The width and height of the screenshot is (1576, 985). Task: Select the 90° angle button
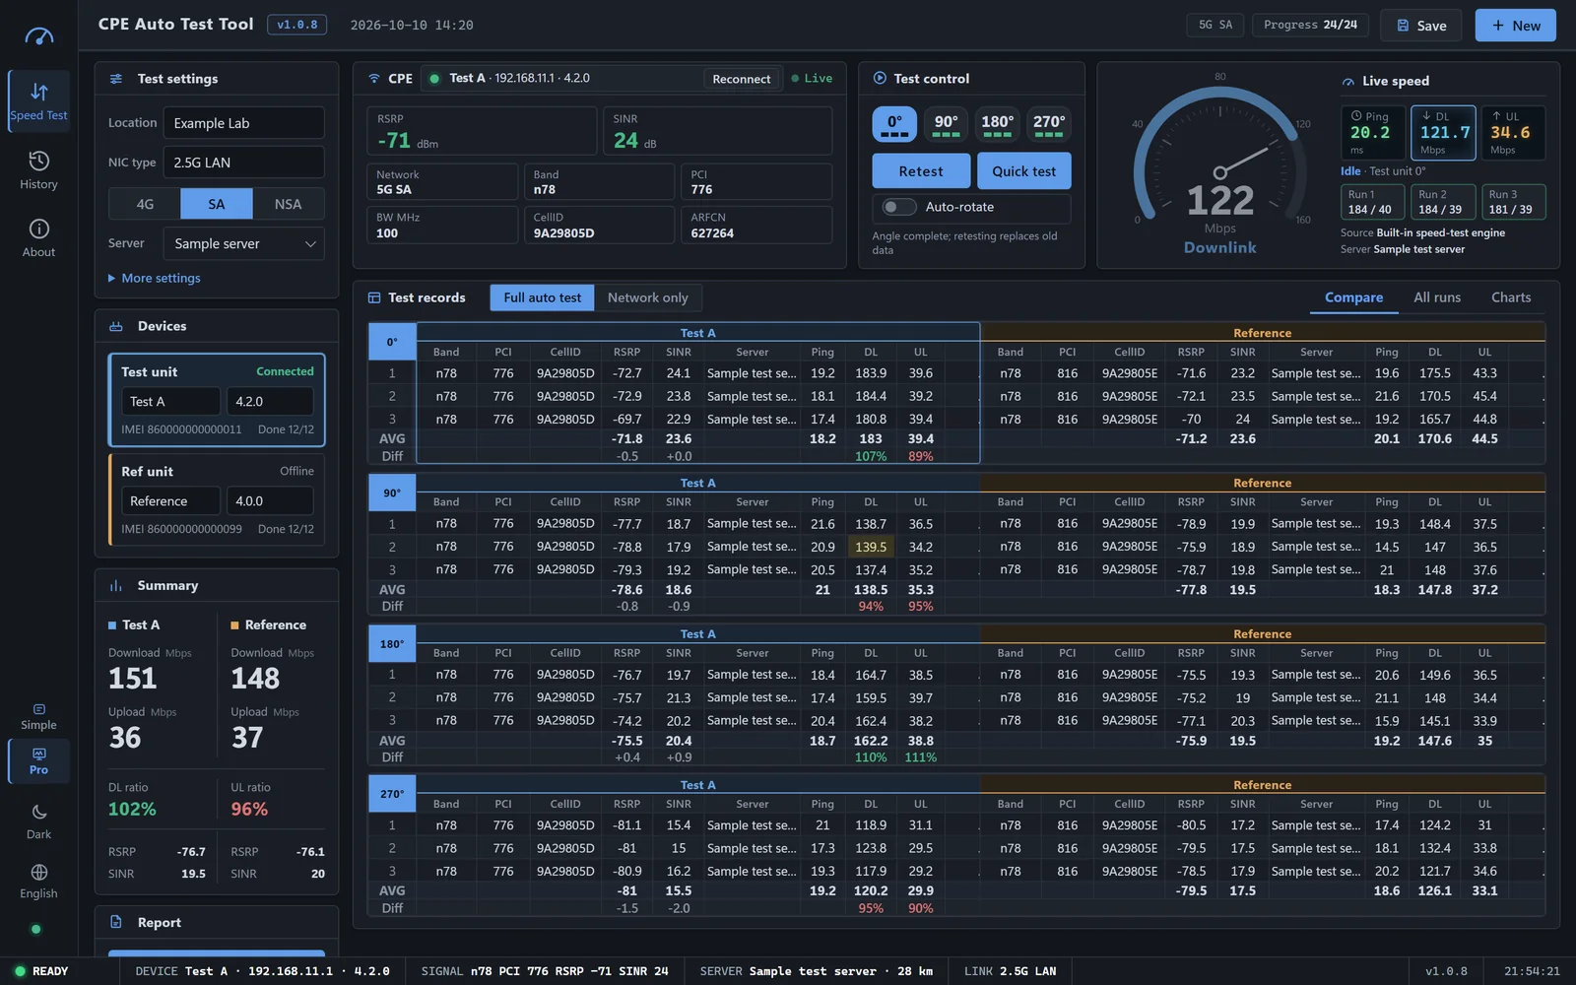pos(947,125)
